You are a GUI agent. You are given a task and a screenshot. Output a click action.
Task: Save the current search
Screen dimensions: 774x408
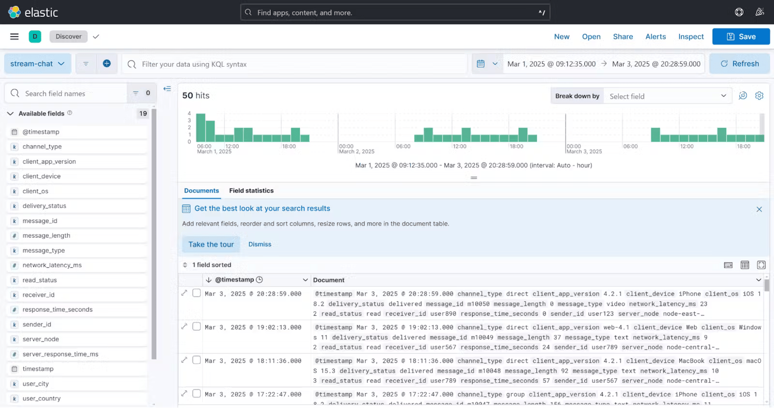point(741,36)
